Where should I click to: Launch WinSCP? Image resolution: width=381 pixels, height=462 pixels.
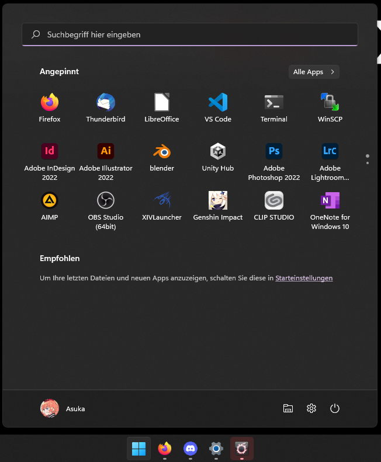pos(330,108)
